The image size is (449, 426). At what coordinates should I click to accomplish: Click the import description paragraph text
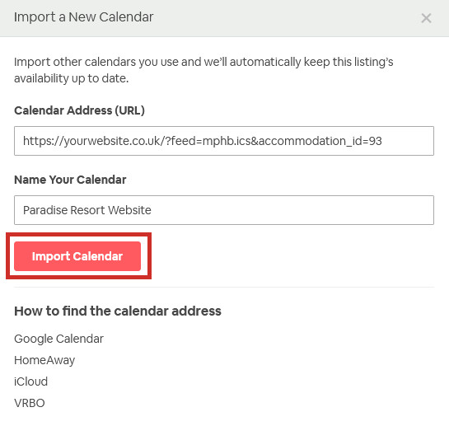pyautogui.click(x=203, y=70)
